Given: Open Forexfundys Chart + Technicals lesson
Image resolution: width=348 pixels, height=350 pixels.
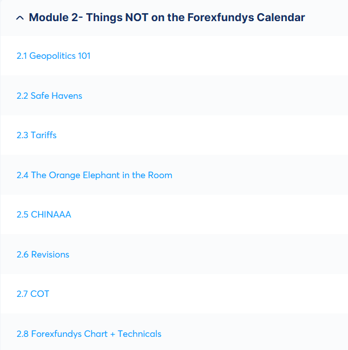Looking at the screenshot, I should (x=89, y=334).
